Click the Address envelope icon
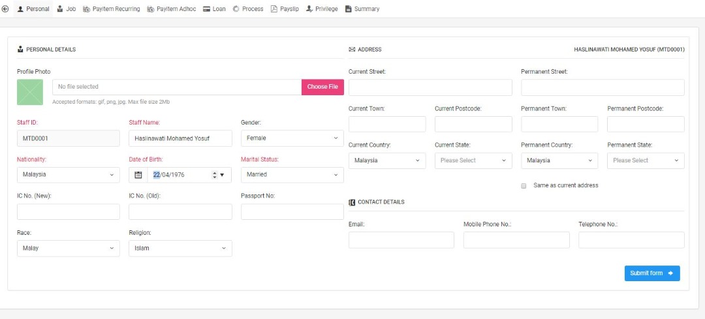 coord(352,50)
